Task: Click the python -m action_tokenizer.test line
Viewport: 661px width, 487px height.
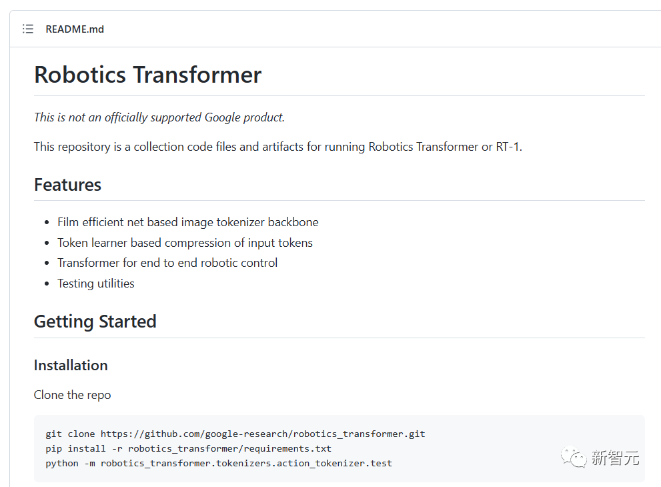Action: pyautogui.click(x=218, y=463)
